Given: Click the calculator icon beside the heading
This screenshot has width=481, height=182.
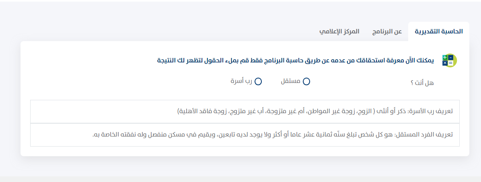Looking at the screenshot, I should coord(449,60).
